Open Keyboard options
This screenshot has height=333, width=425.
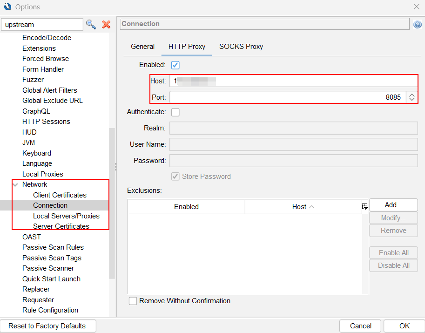[x=37, y=153]
